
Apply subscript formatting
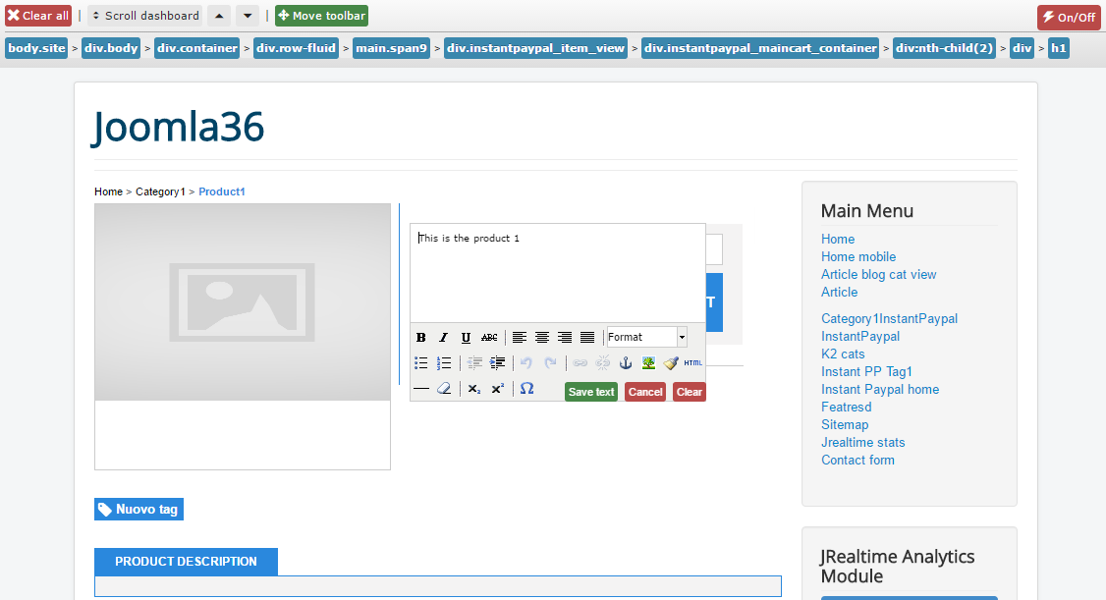pyautogui.click(x=474, y=389)
